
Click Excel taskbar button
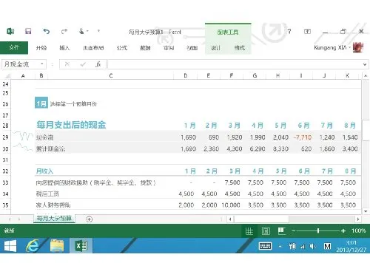pyautogui.click(x=81, y=246)
